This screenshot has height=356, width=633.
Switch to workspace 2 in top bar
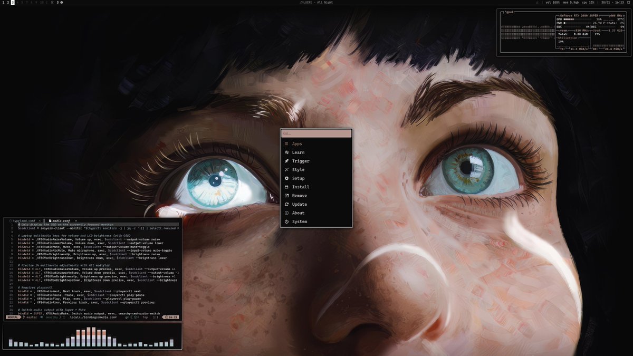pyautogui.click(x=7, y=3)
